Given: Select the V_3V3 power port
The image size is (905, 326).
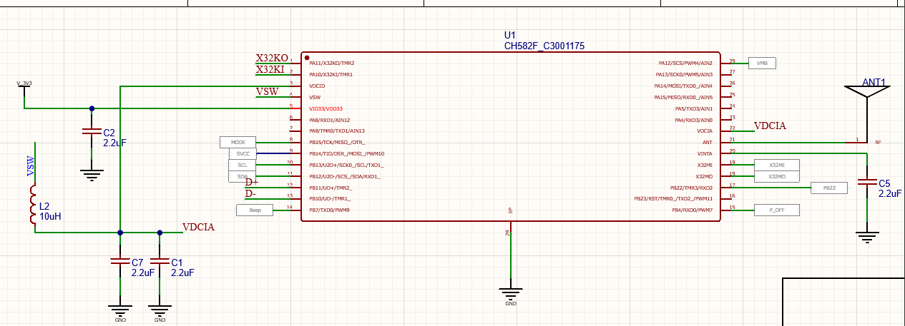Looking at the screenshot, I should 24,83.
